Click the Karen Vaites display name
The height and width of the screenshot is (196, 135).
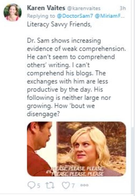(x=46, y=8)
